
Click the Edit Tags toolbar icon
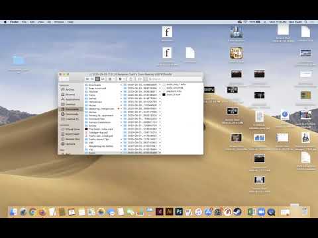tap(140, 79)
